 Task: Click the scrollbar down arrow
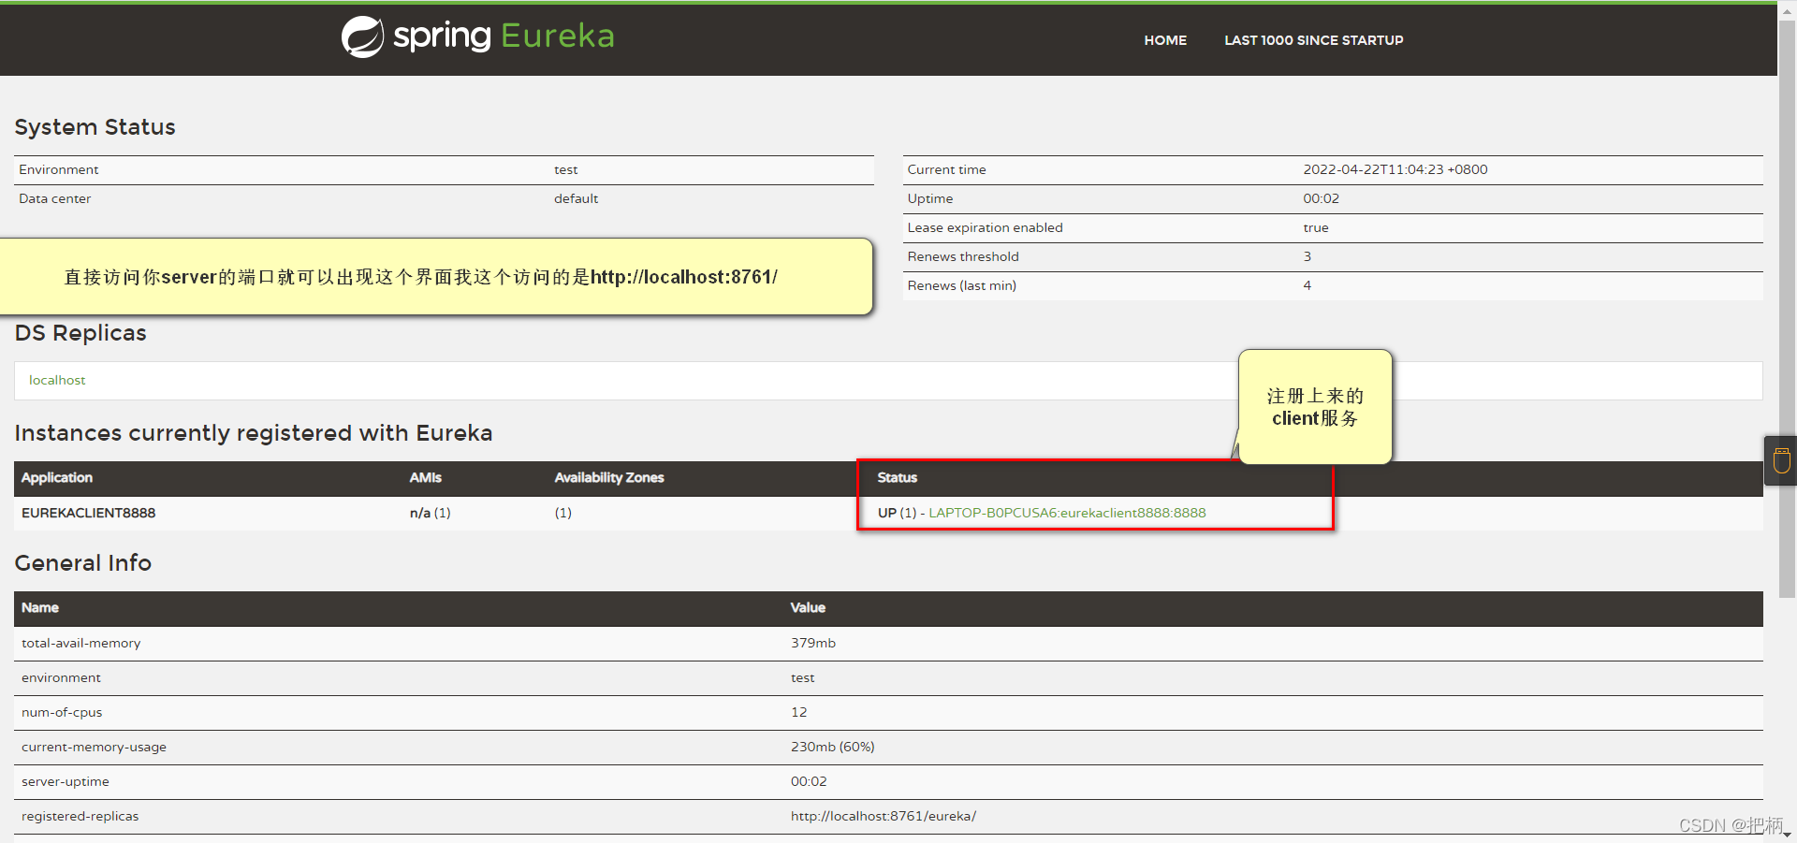(1788, 835)
